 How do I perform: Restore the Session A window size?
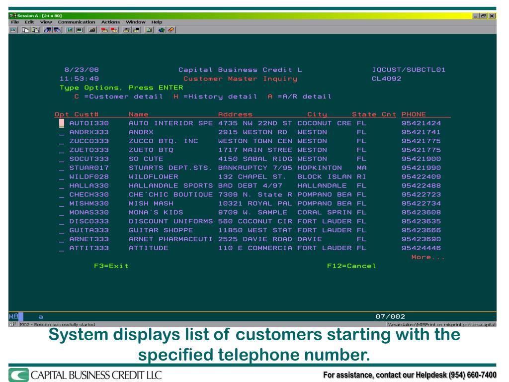pyautogui.click(x=484, y=15)
